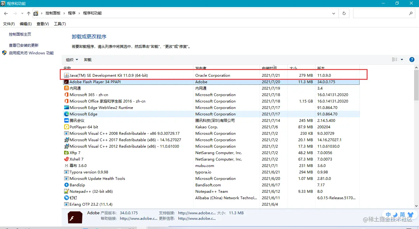The height and width of the screenshot is (229, 419).
Task: Select the mubu.com publisher cell
Action: click(x=205, y=166)
